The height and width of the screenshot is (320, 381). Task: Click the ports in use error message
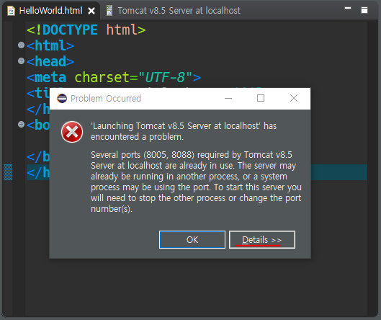click(x=196, y=182)
